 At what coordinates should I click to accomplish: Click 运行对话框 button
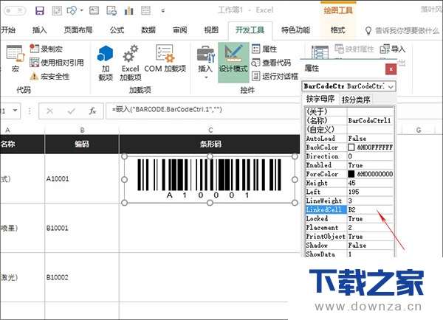tap(275, 76)
